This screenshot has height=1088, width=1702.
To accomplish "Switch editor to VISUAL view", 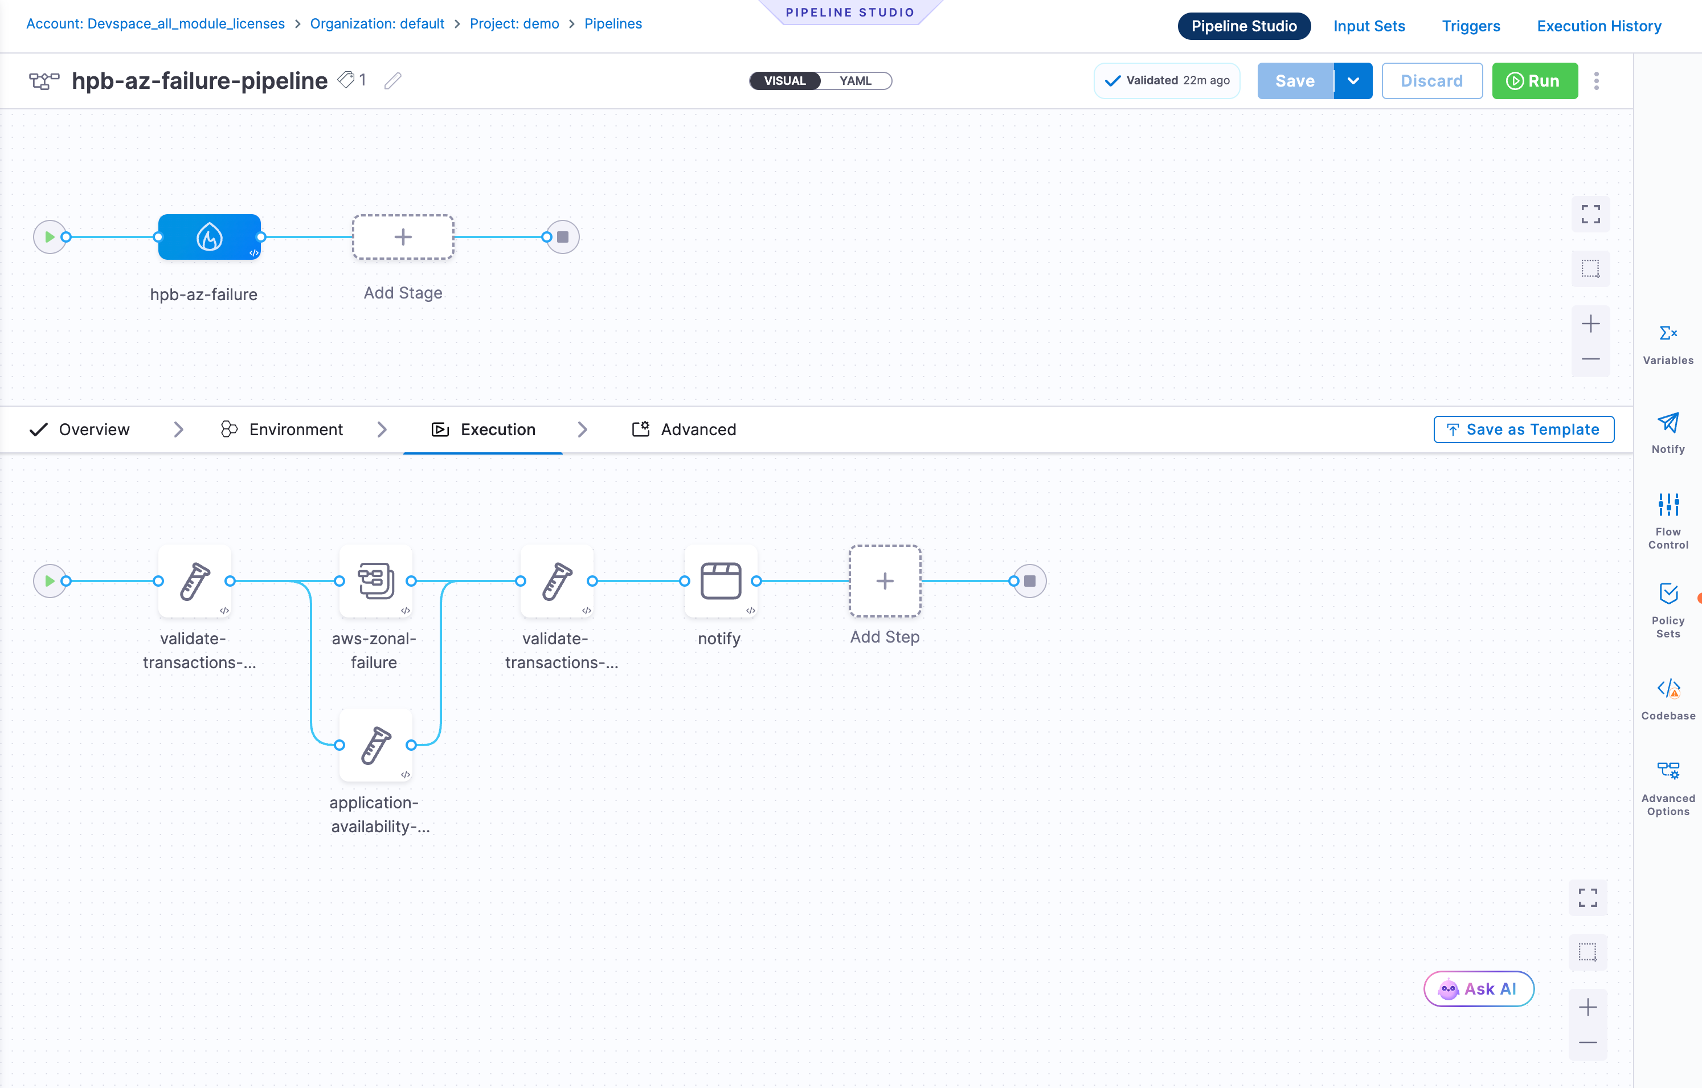I will [784, 80].
